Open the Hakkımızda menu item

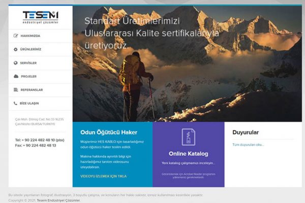click(x=30, y=36)
